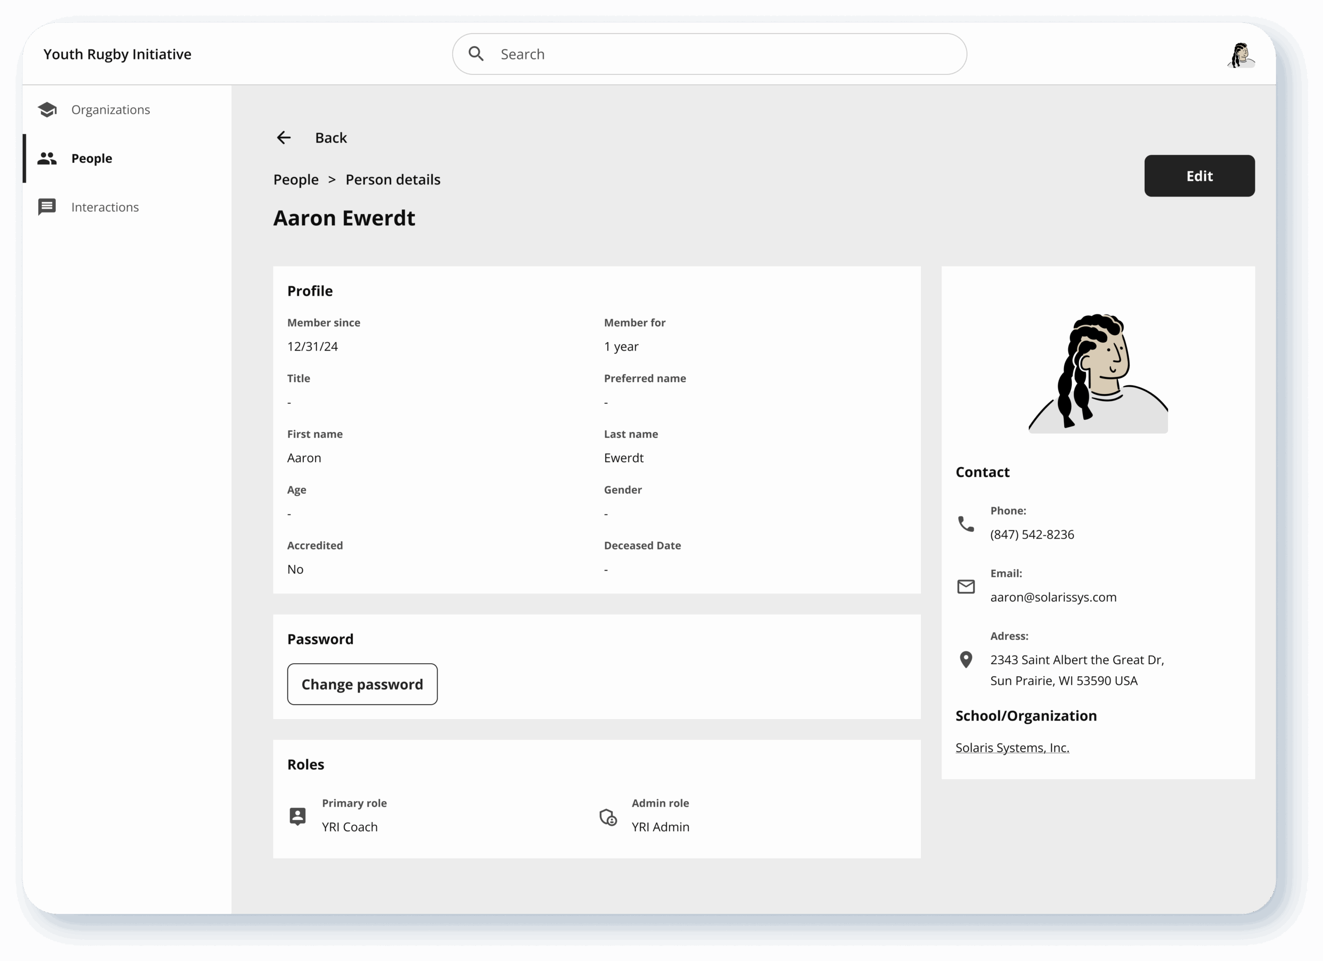
Task: Click the address location pin icon
Action: [x=966, y=659]
